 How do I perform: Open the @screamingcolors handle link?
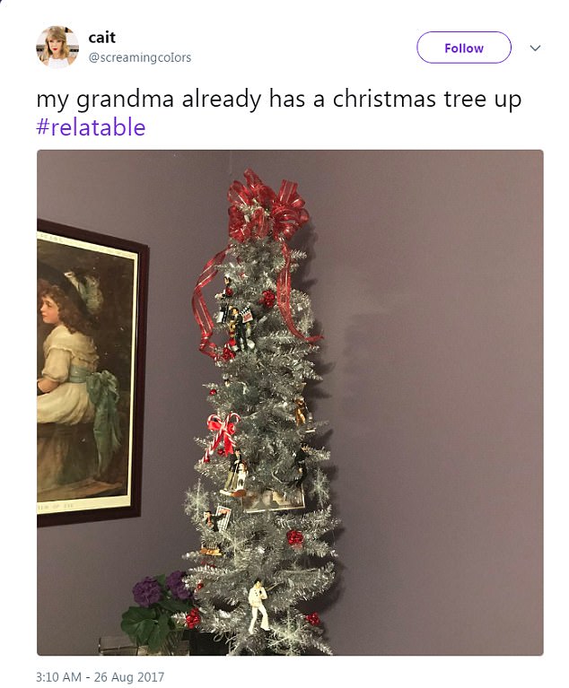[140, 57]
